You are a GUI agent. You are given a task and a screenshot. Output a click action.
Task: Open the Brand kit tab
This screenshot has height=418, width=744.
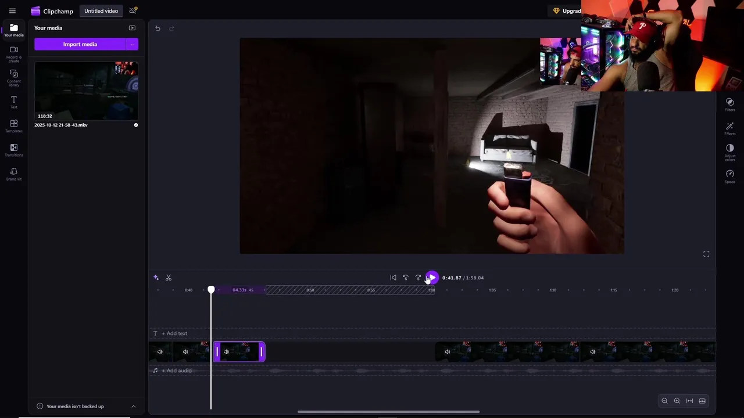(14, 174)
